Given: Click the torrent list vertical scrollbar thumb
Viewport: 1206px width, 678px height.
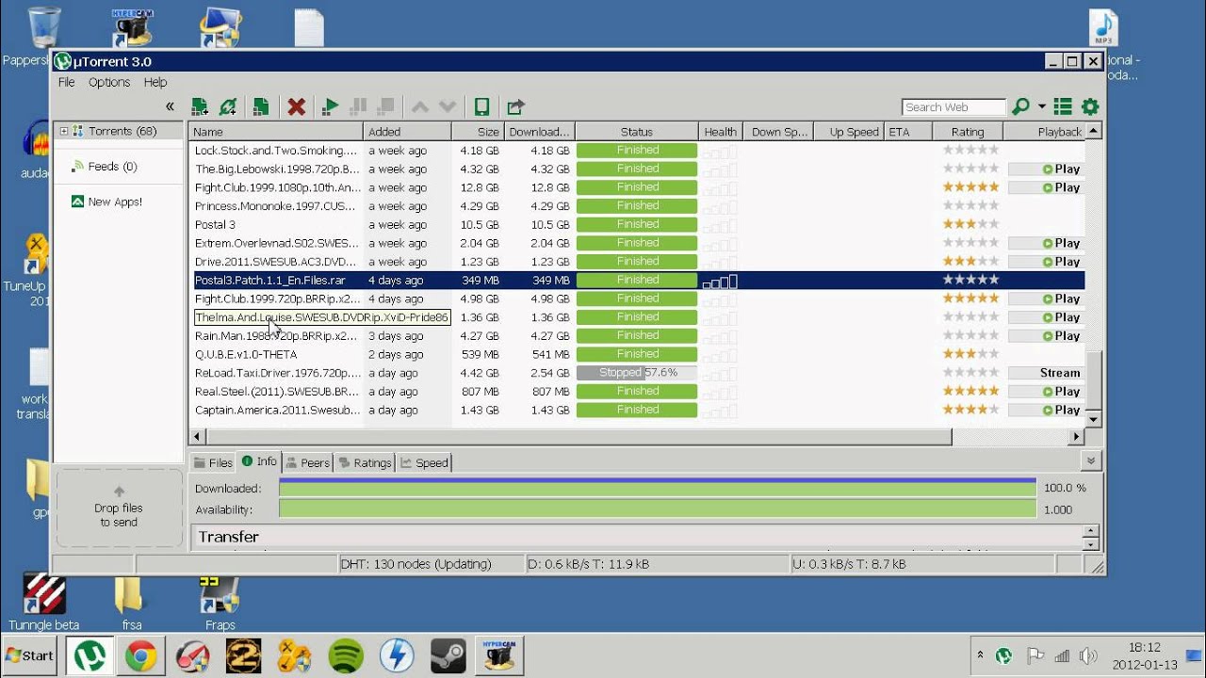Looking at the screenshot, I should pos(1093,379).
